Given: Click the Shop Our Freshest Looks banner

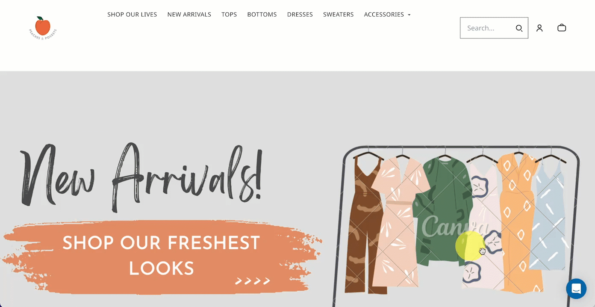Looking at the screenshot, I should (161, 256).
